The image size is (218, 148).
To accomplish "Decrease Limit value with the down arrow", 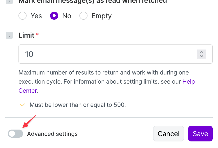I will click(202, 56).
